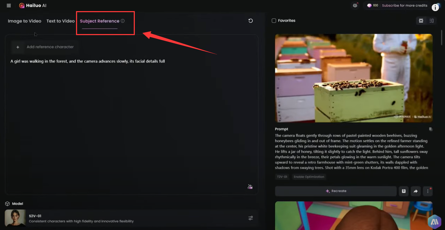Switch to large card view layout
Viewport: 445px width, 230px height.
click(421, 21)
